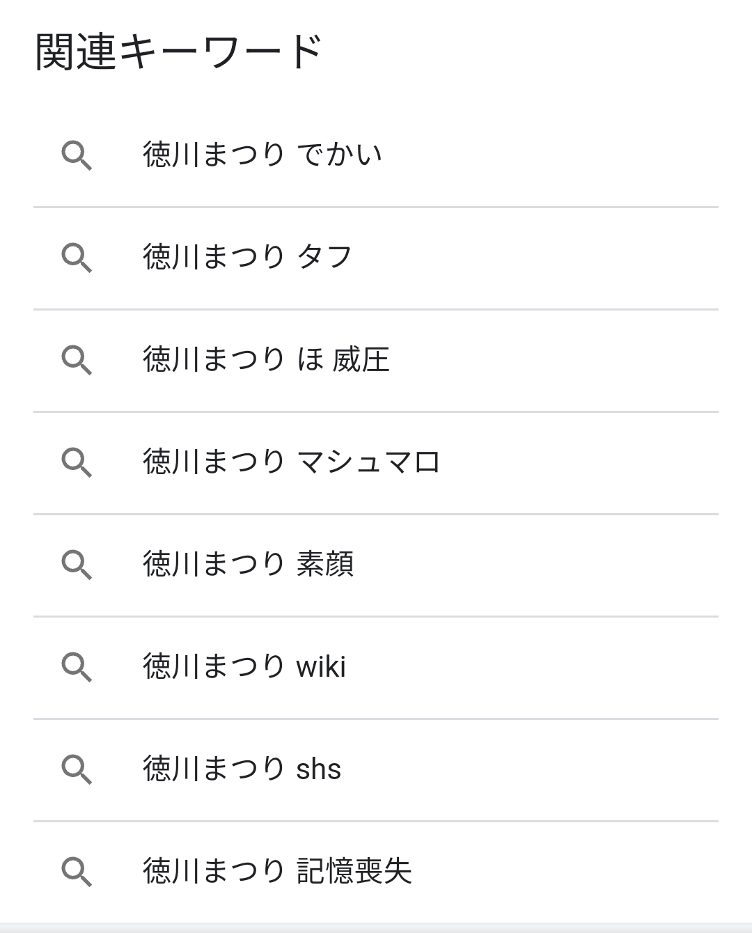
Task: Click search icon beside 徳川まつり マシュマロ
Action: coord(77,462)
